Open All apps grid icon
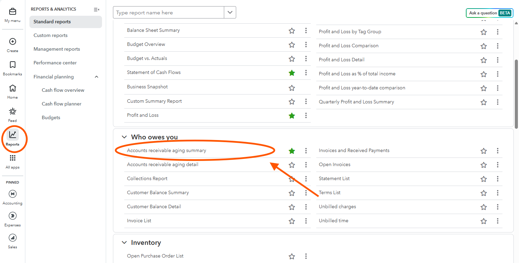The height and width of the screenshot is (263, 522). click(x=12, y=158)
